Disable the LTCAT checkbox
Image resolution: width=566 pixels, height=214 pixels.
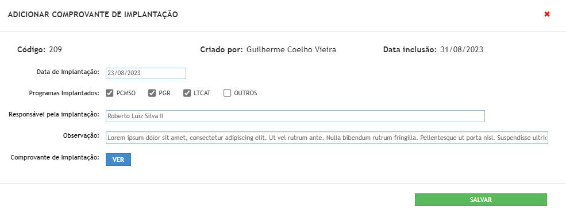tap(187, 94)
